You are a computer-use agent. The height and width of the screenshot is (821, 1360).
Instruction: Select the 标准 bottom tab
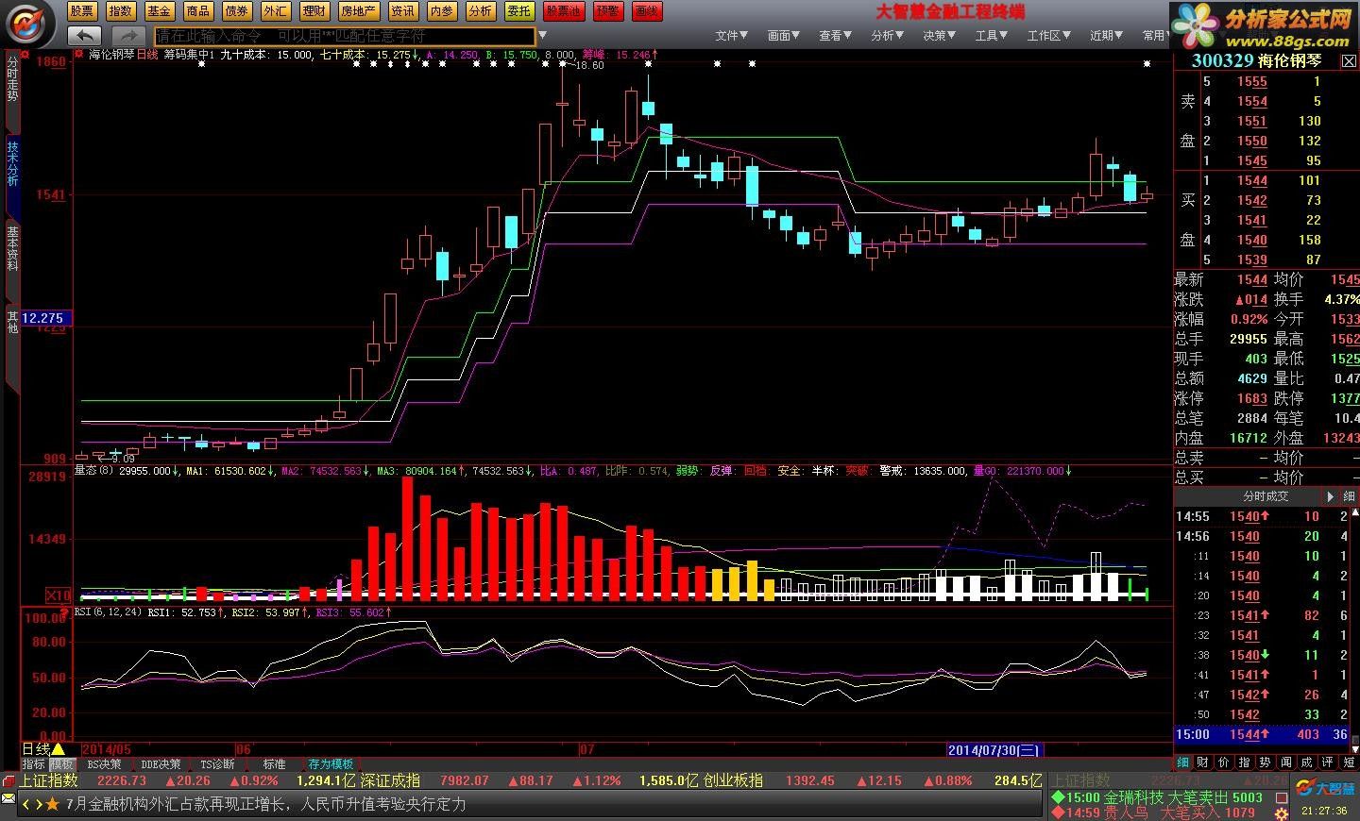pyautogui.click(x=274, y=764)
